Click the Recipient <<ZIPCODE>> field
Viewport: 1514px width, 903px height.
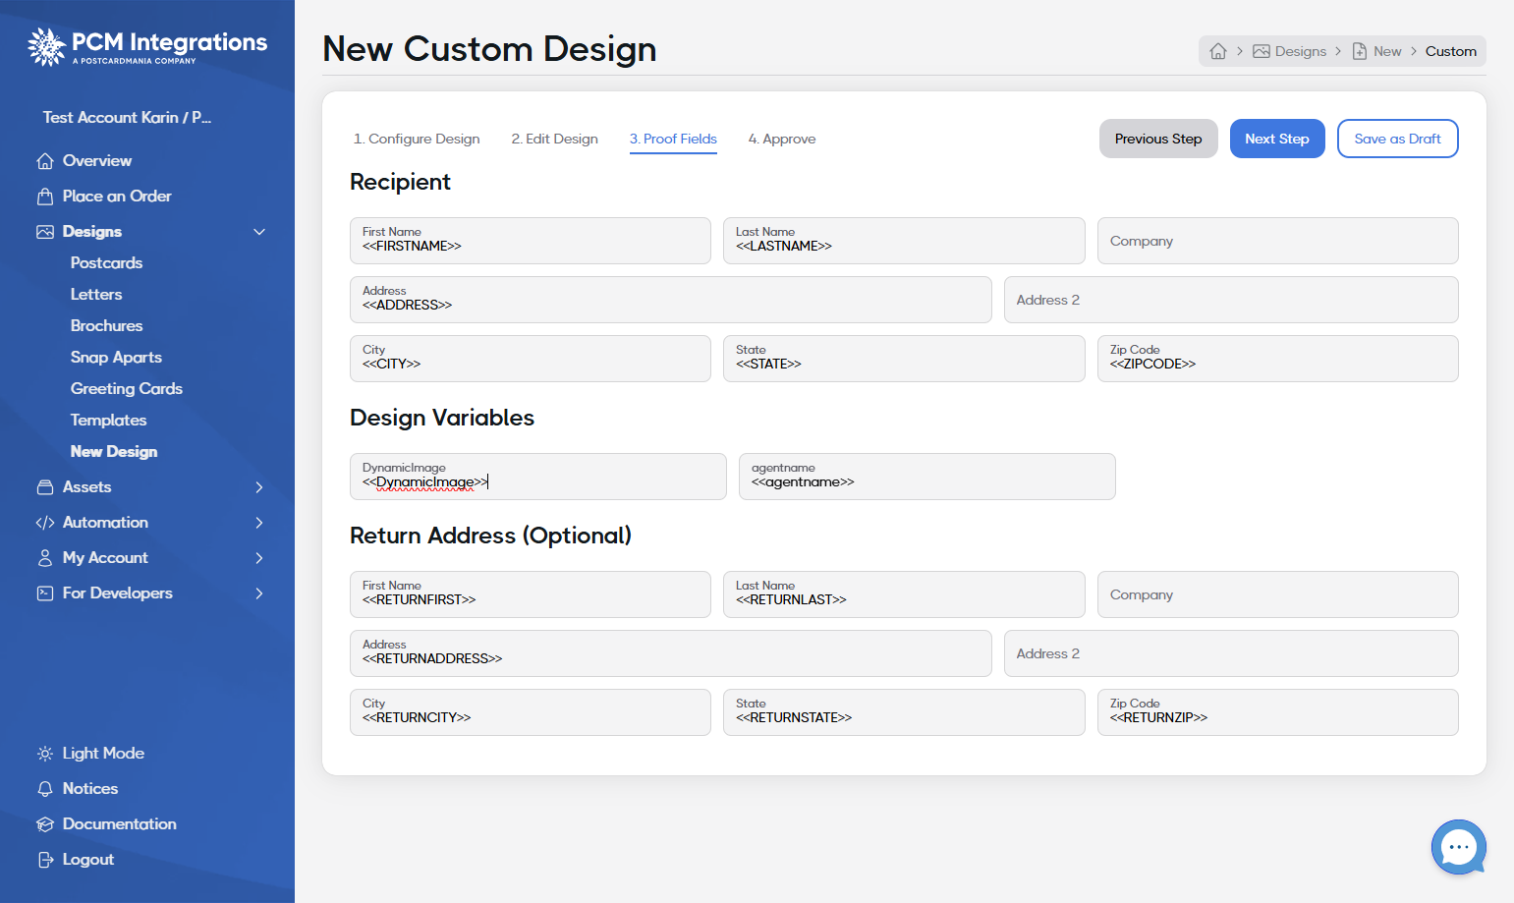click(1277, 359)
